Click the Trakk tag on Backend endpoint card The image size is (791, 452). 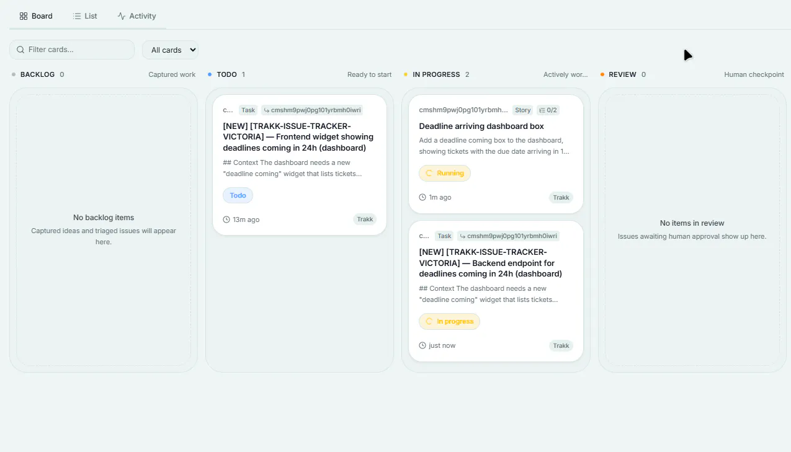click(x=561, y=346)
